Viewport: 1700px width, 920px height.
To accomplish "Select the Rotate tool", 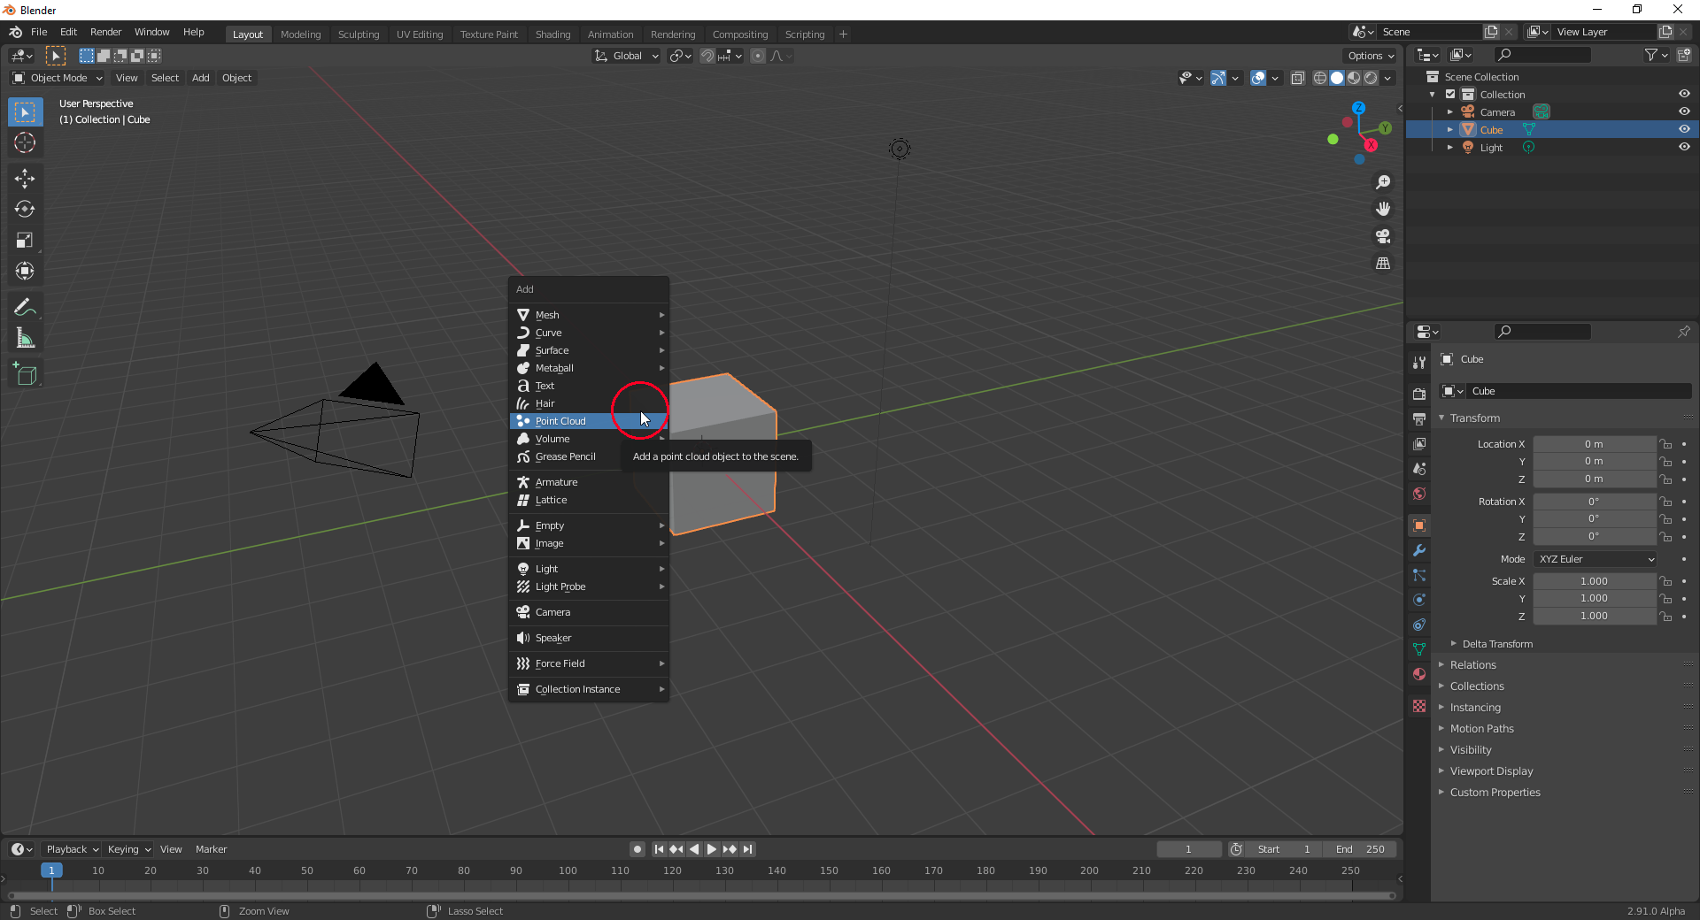I will 25,209.
